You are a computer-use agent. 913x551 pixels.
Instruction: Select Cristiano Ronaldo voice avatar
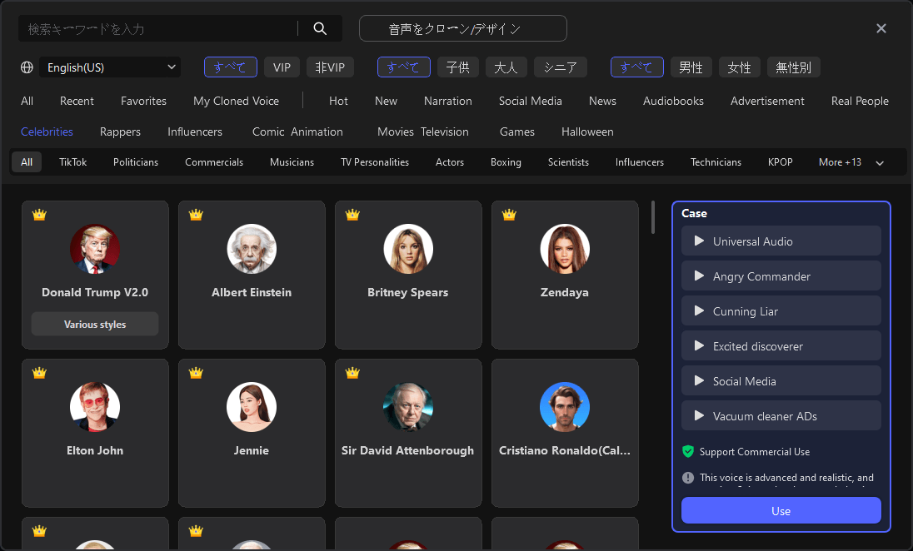[x=565, y=407]
